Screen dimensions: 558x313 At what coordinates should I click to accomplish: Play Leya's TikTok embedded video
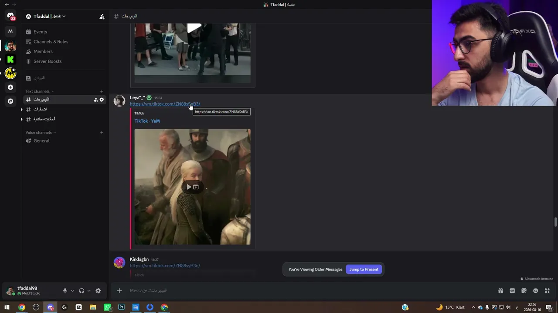click(x=189, y=187)
